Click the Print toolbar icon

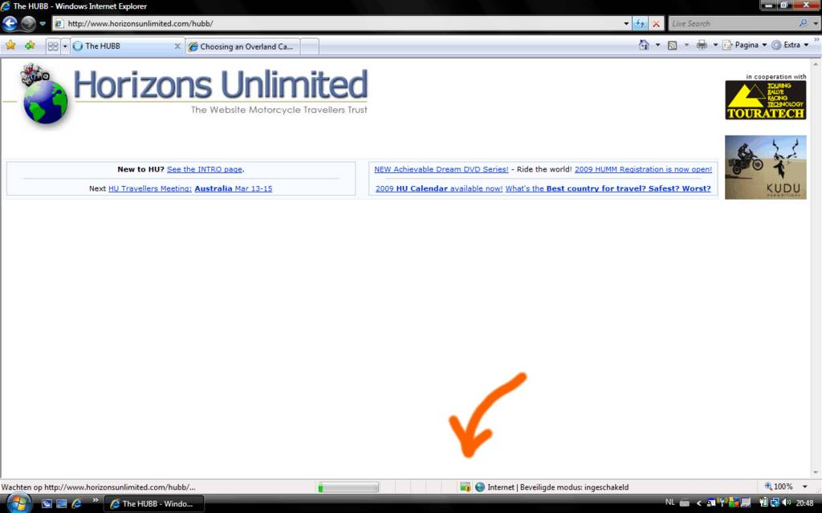click(x=702, y=45)
